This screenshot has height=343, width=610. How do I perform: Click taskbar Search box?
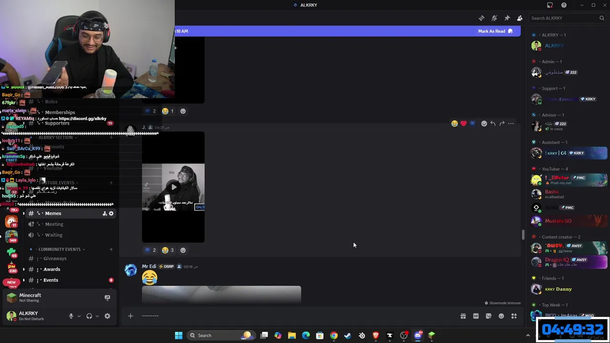pos(221,335)
